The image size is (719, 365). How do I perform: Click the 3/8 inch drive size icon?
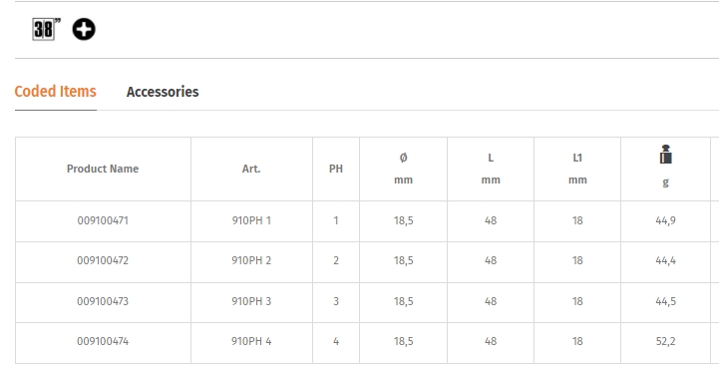point(46,29)
